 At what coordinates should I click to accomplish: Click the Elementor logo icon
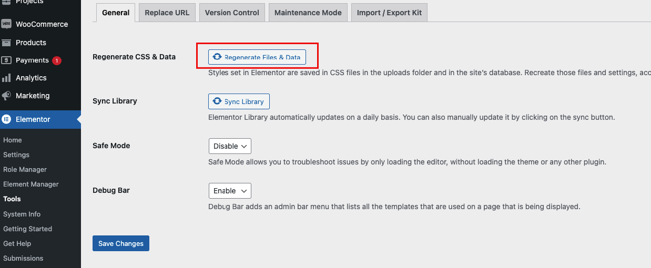7,119
